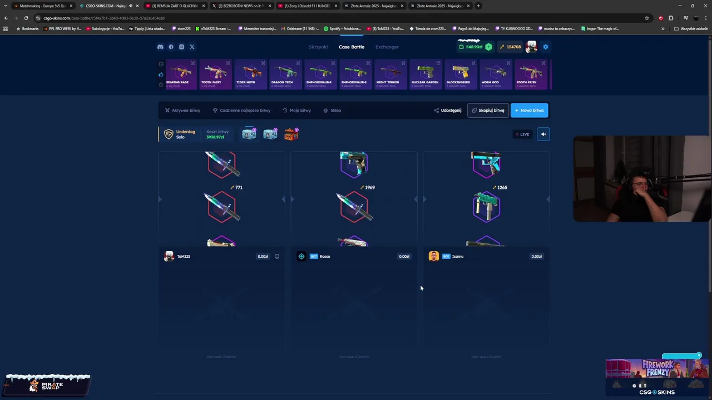Click the Worm God drop card
Image resolution: width=712 pixels, height=400 pixels.
tap(495, 74)
